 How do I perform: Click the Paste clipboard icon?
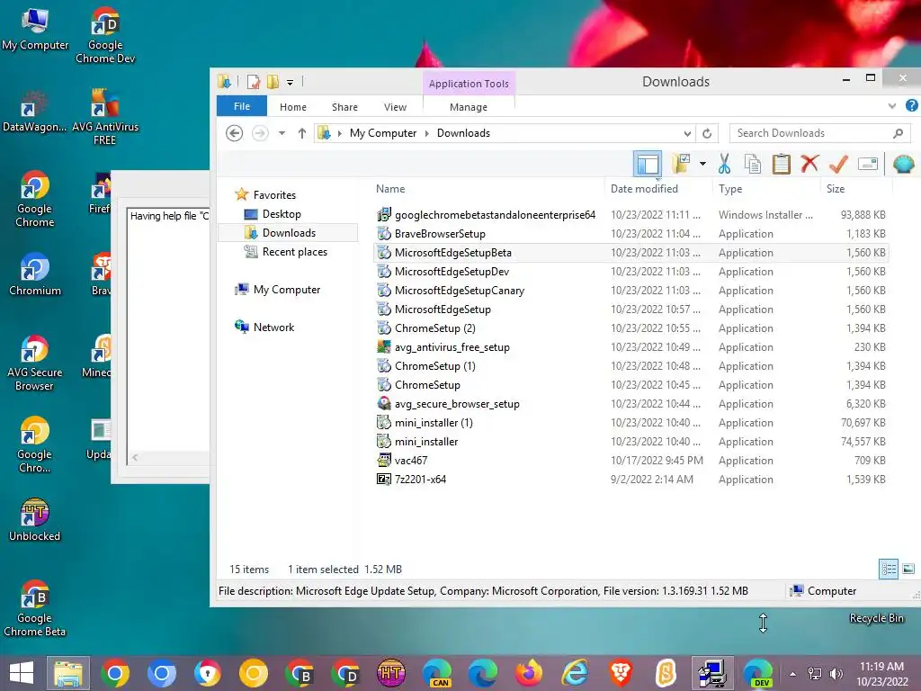point(782,164)
